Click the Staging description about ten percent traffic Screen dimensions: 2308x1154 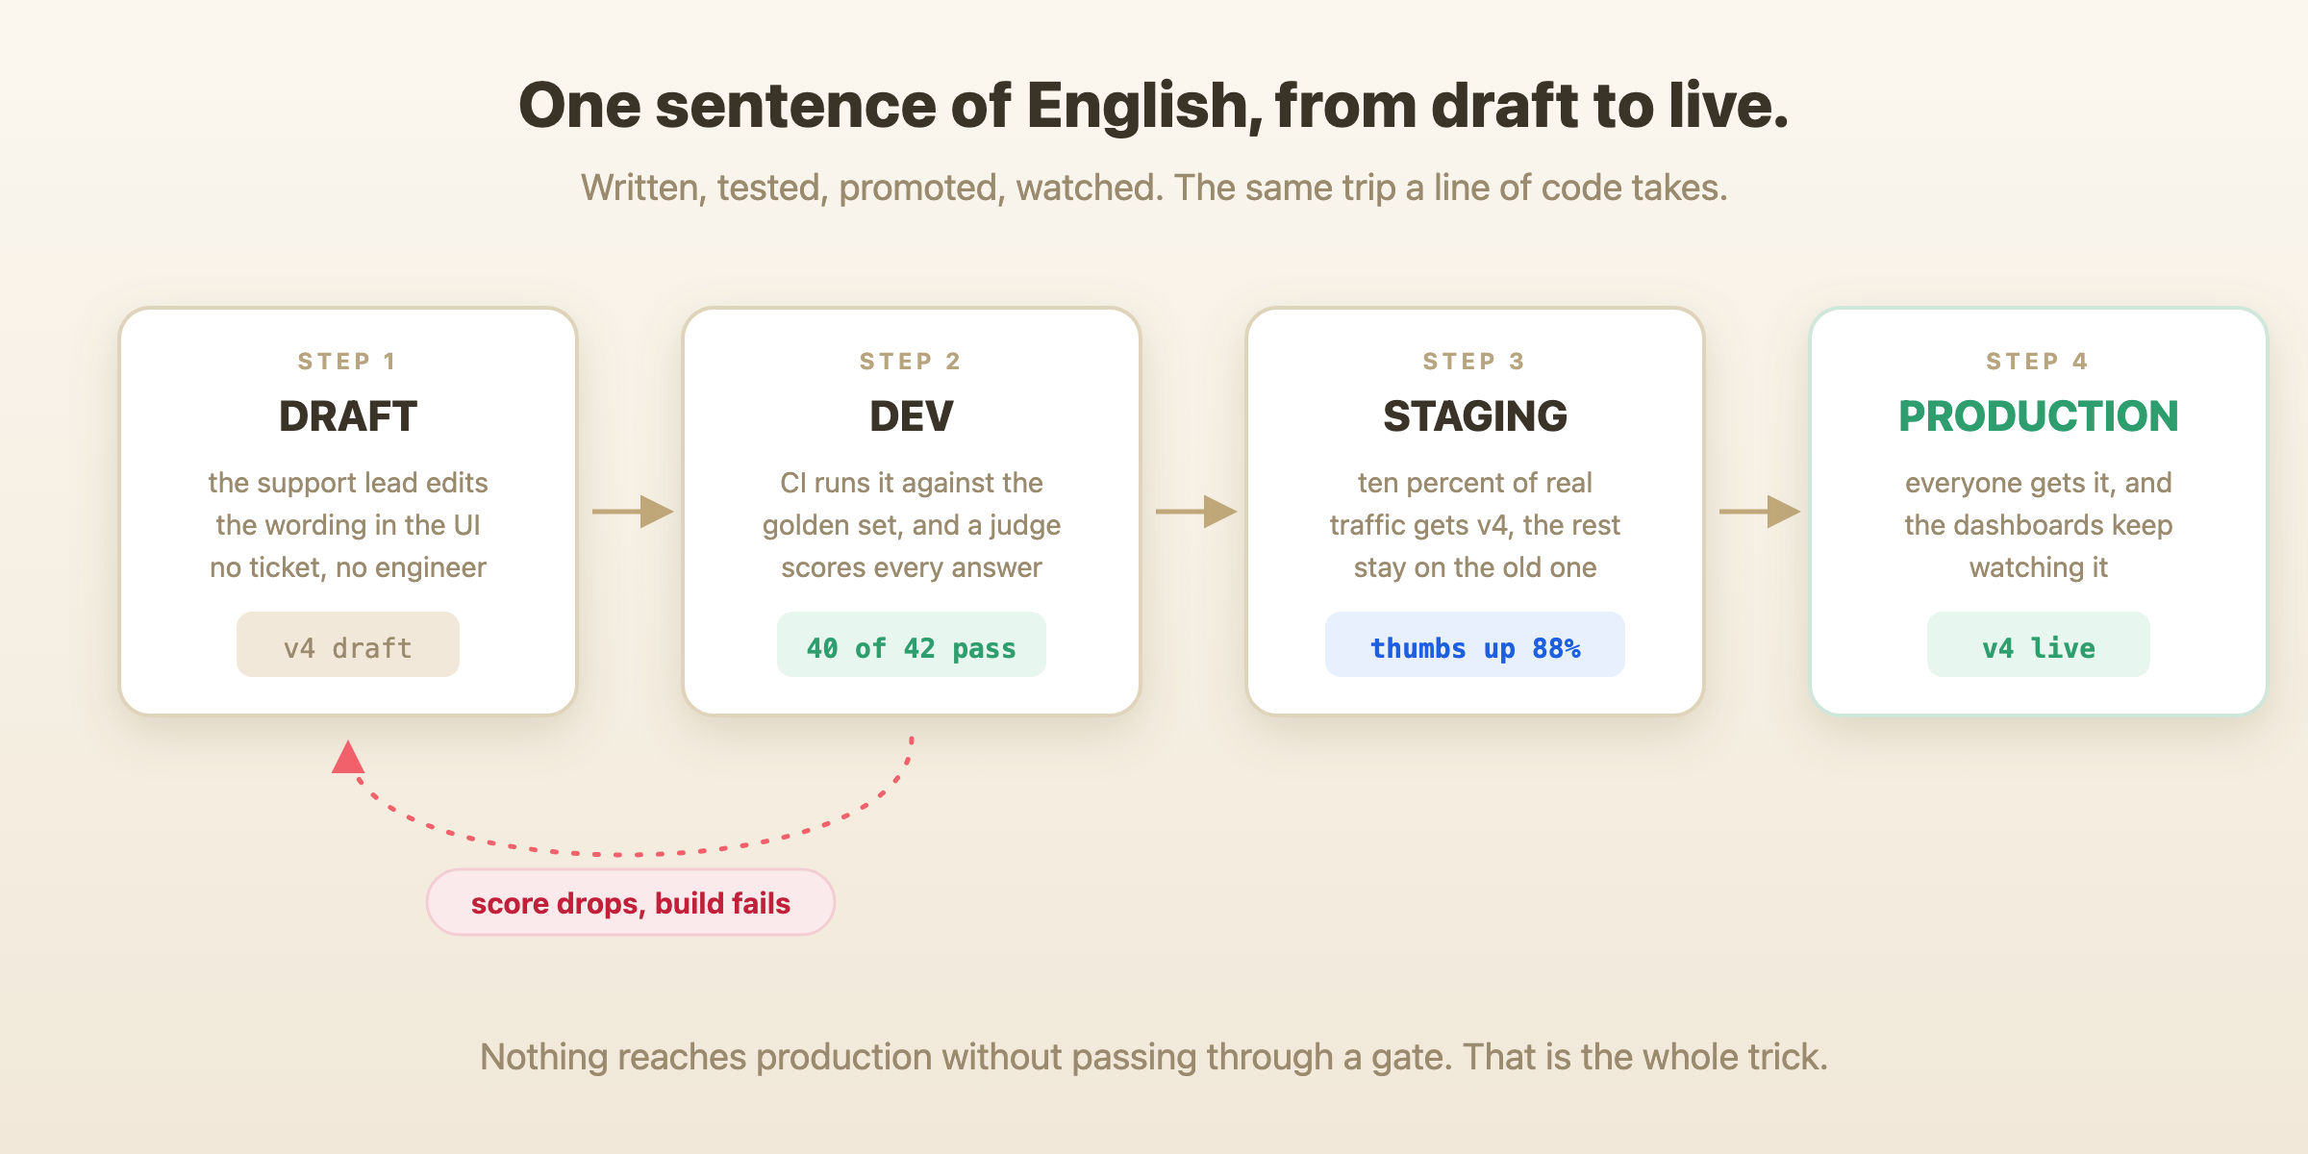pyautogui.click(x=1475, y=525)
